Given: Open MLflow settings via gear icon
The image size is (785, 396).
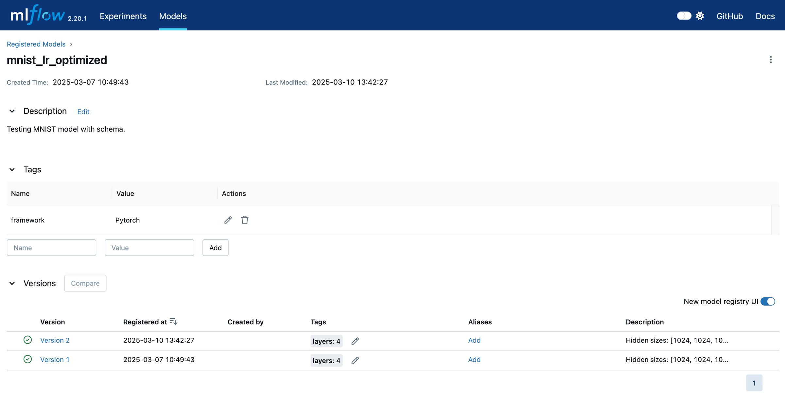Looking at the screenshot, I should [x=700, y=16].
